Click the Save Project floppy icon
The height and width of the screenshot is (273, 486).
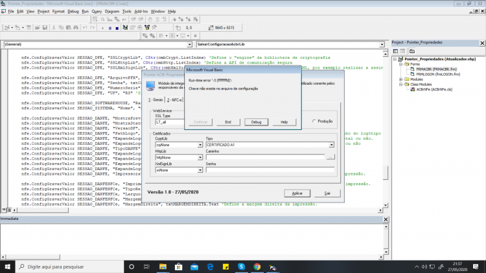(45, 28)
